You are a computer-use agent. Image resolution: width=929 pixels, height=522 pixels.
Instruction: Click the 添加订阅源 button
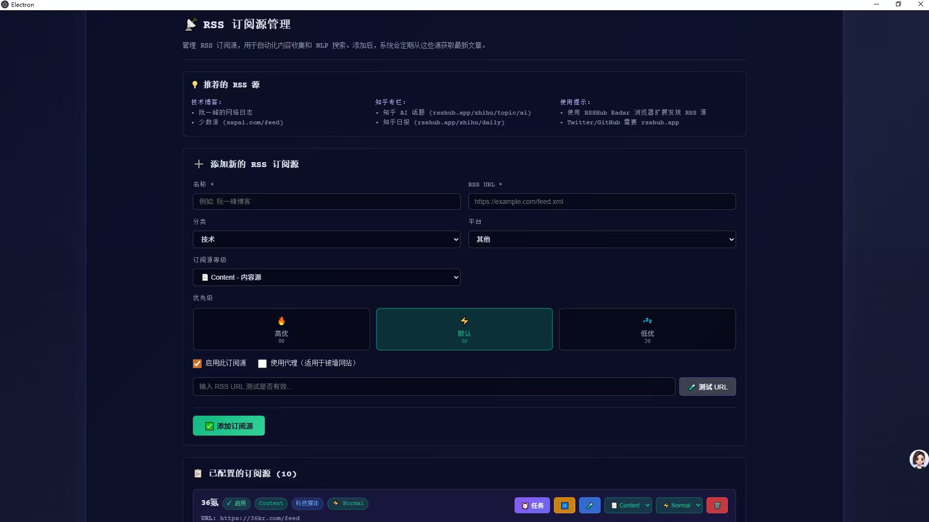[229, 426]
